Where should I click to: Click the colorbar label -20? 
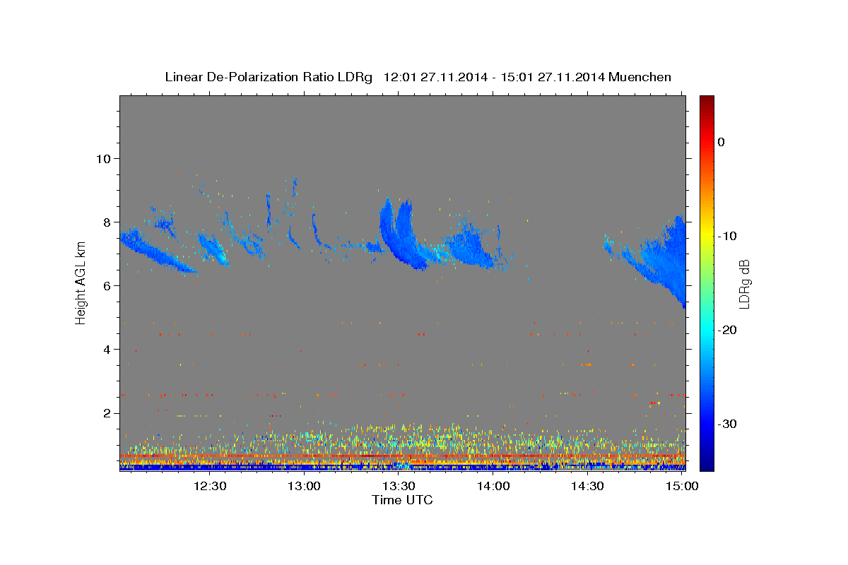[728, 330]
